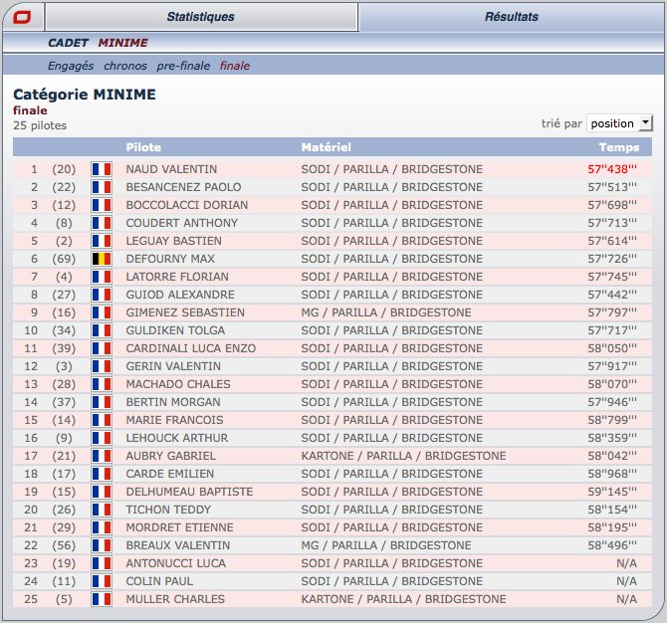Click the Matériel column header

click(x=327, y=147)
